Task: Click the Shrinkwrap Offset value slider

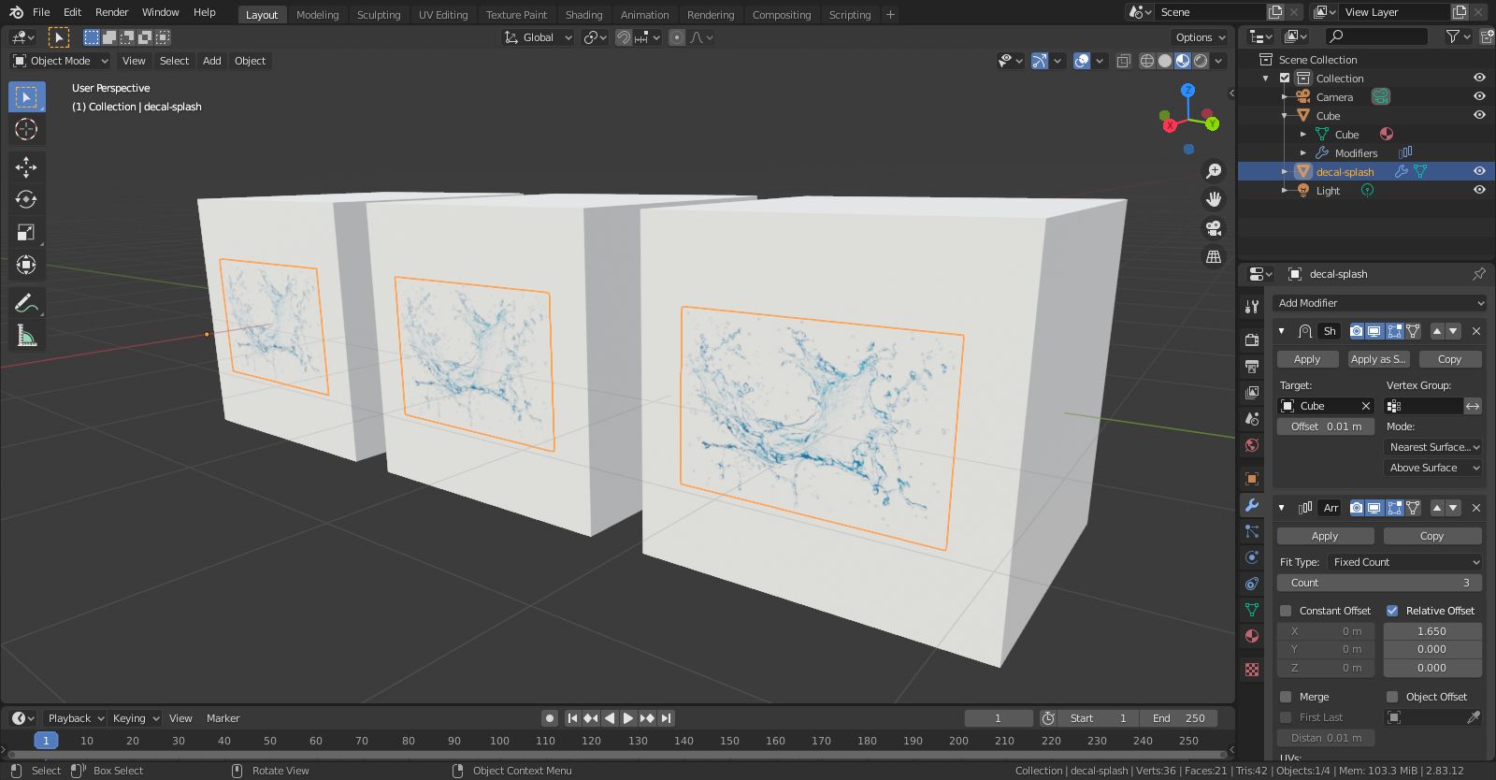Action: 1326,426
